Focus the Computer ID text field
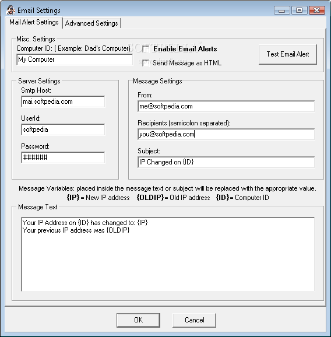Image resolution: width=331 pixels, height=337 pixels. point(75,59)
